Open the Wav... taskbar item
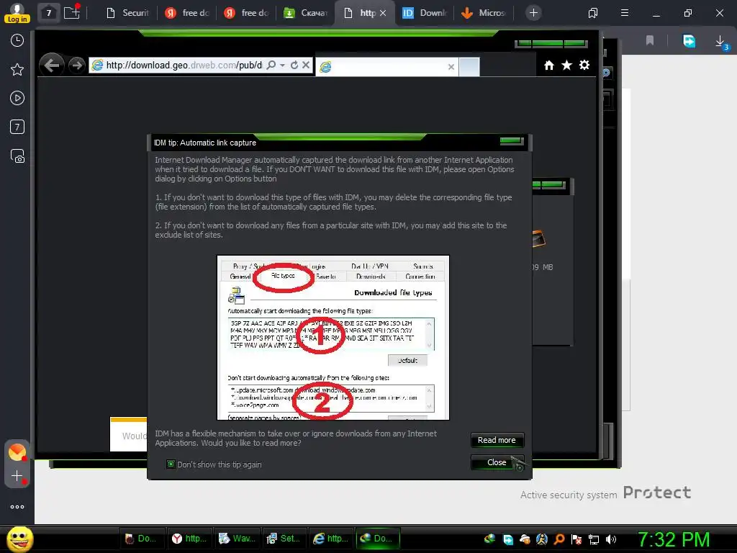Image resolution: width=737 pixels, height=553 pixels. (237, 539)
